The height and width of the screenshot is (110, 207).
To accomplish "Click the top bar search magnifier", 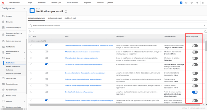I will [197, 3].
